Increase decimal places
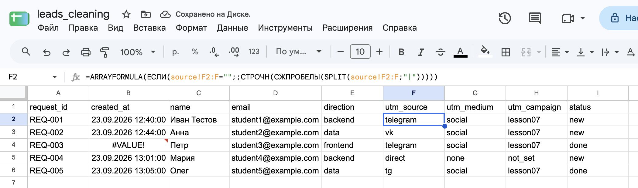 (234, 52)
